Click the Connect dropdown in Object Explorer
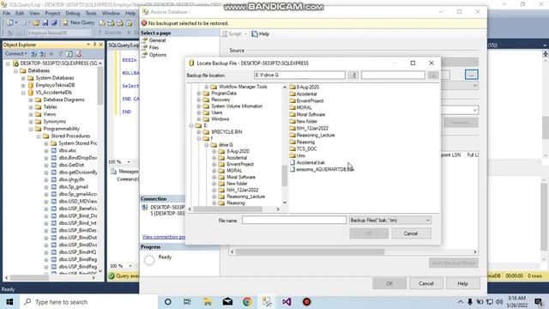This screenshot has height=309, width=549. (x=15, y=53)
